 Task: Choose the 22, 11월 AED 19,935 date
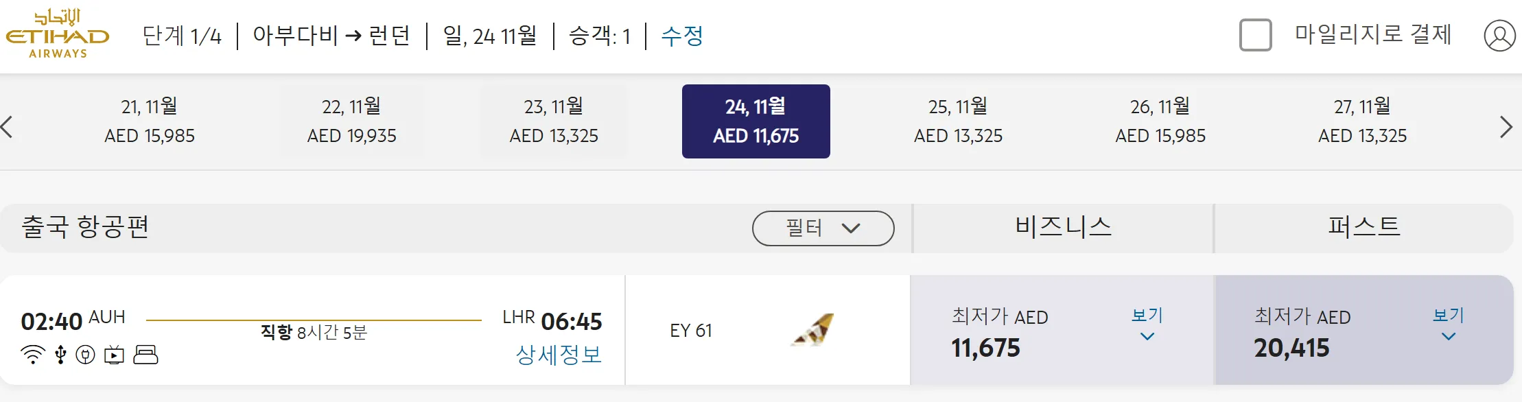click(x=351, y=121)
